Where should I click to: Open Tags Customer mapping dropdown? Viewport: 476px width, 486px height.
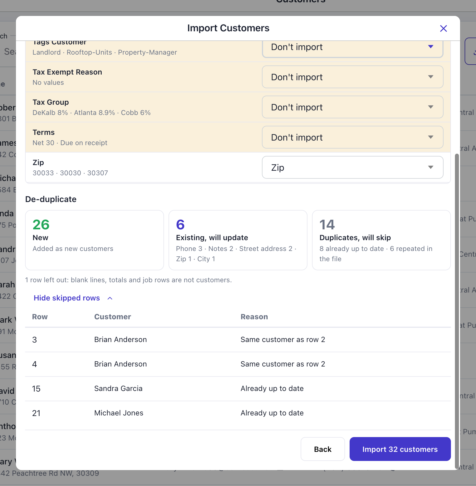pyautogui.click(x=352, y=49)
